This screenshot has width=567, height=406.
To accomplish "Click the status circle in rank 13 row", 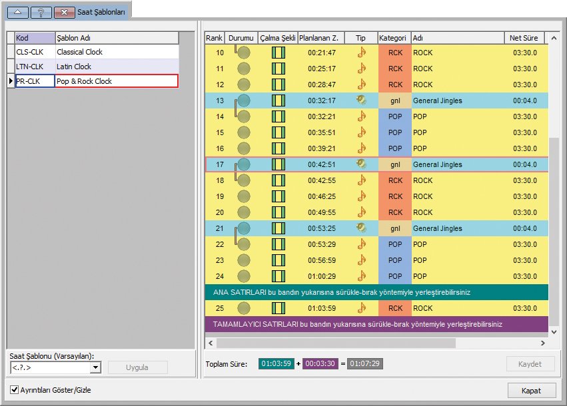I will click(244, 101).
